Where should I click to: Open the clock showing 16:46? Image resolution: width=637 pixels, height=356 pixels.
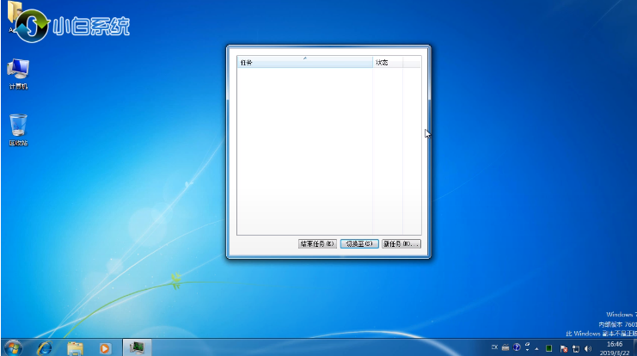(x=614, y=348)
